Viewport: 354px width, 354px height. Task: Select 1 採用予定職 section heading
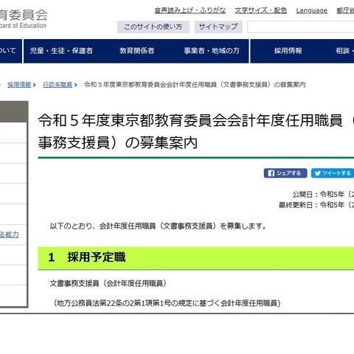tap(196, 257)
